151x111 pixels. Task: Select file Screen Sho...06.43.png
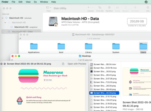coord(104,75)
